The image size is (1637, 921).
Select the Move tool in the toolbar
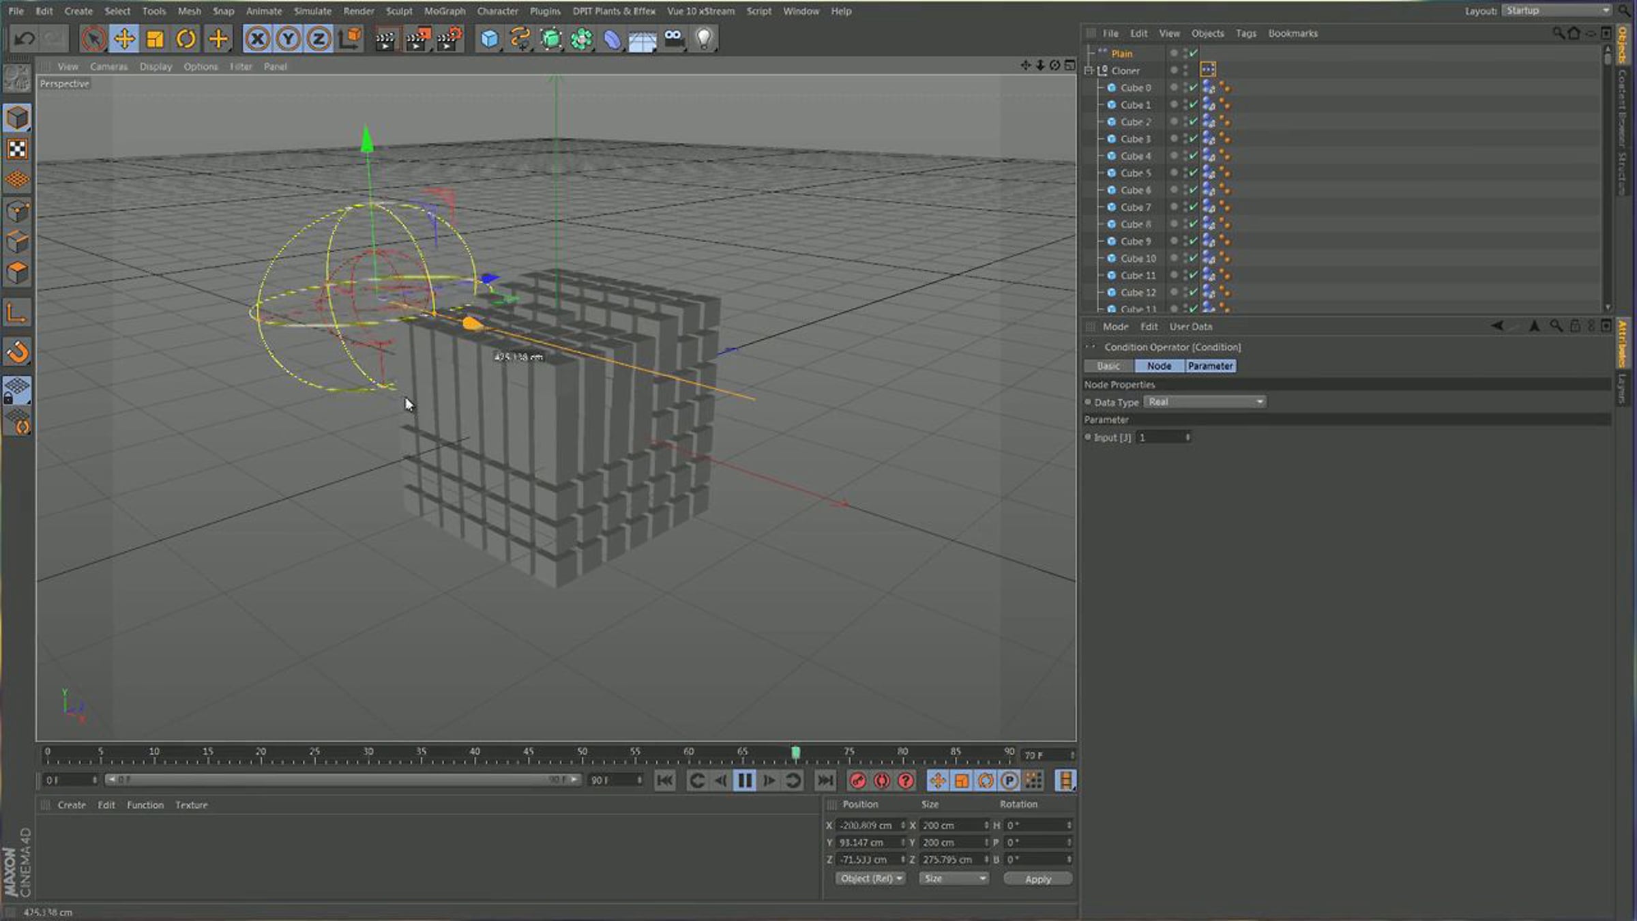(124, 39)
